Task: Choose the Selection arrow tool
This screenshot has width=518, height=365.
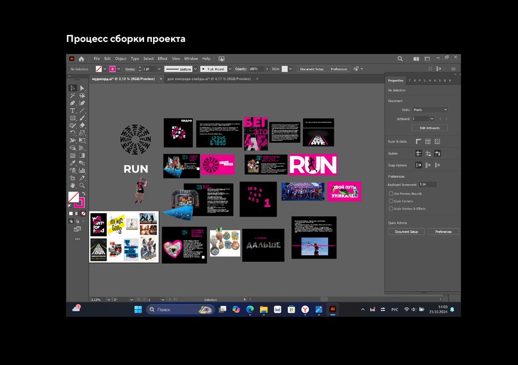Action: (x=73, y=88)
